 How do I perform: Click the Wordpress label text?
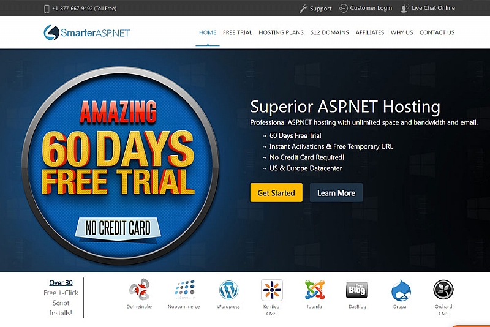[x=228, y=307]
